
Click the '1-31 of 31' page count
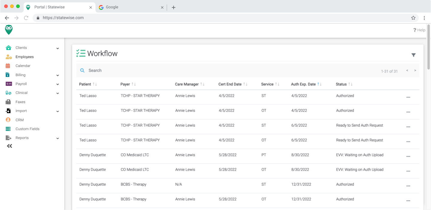coord(389,71)
